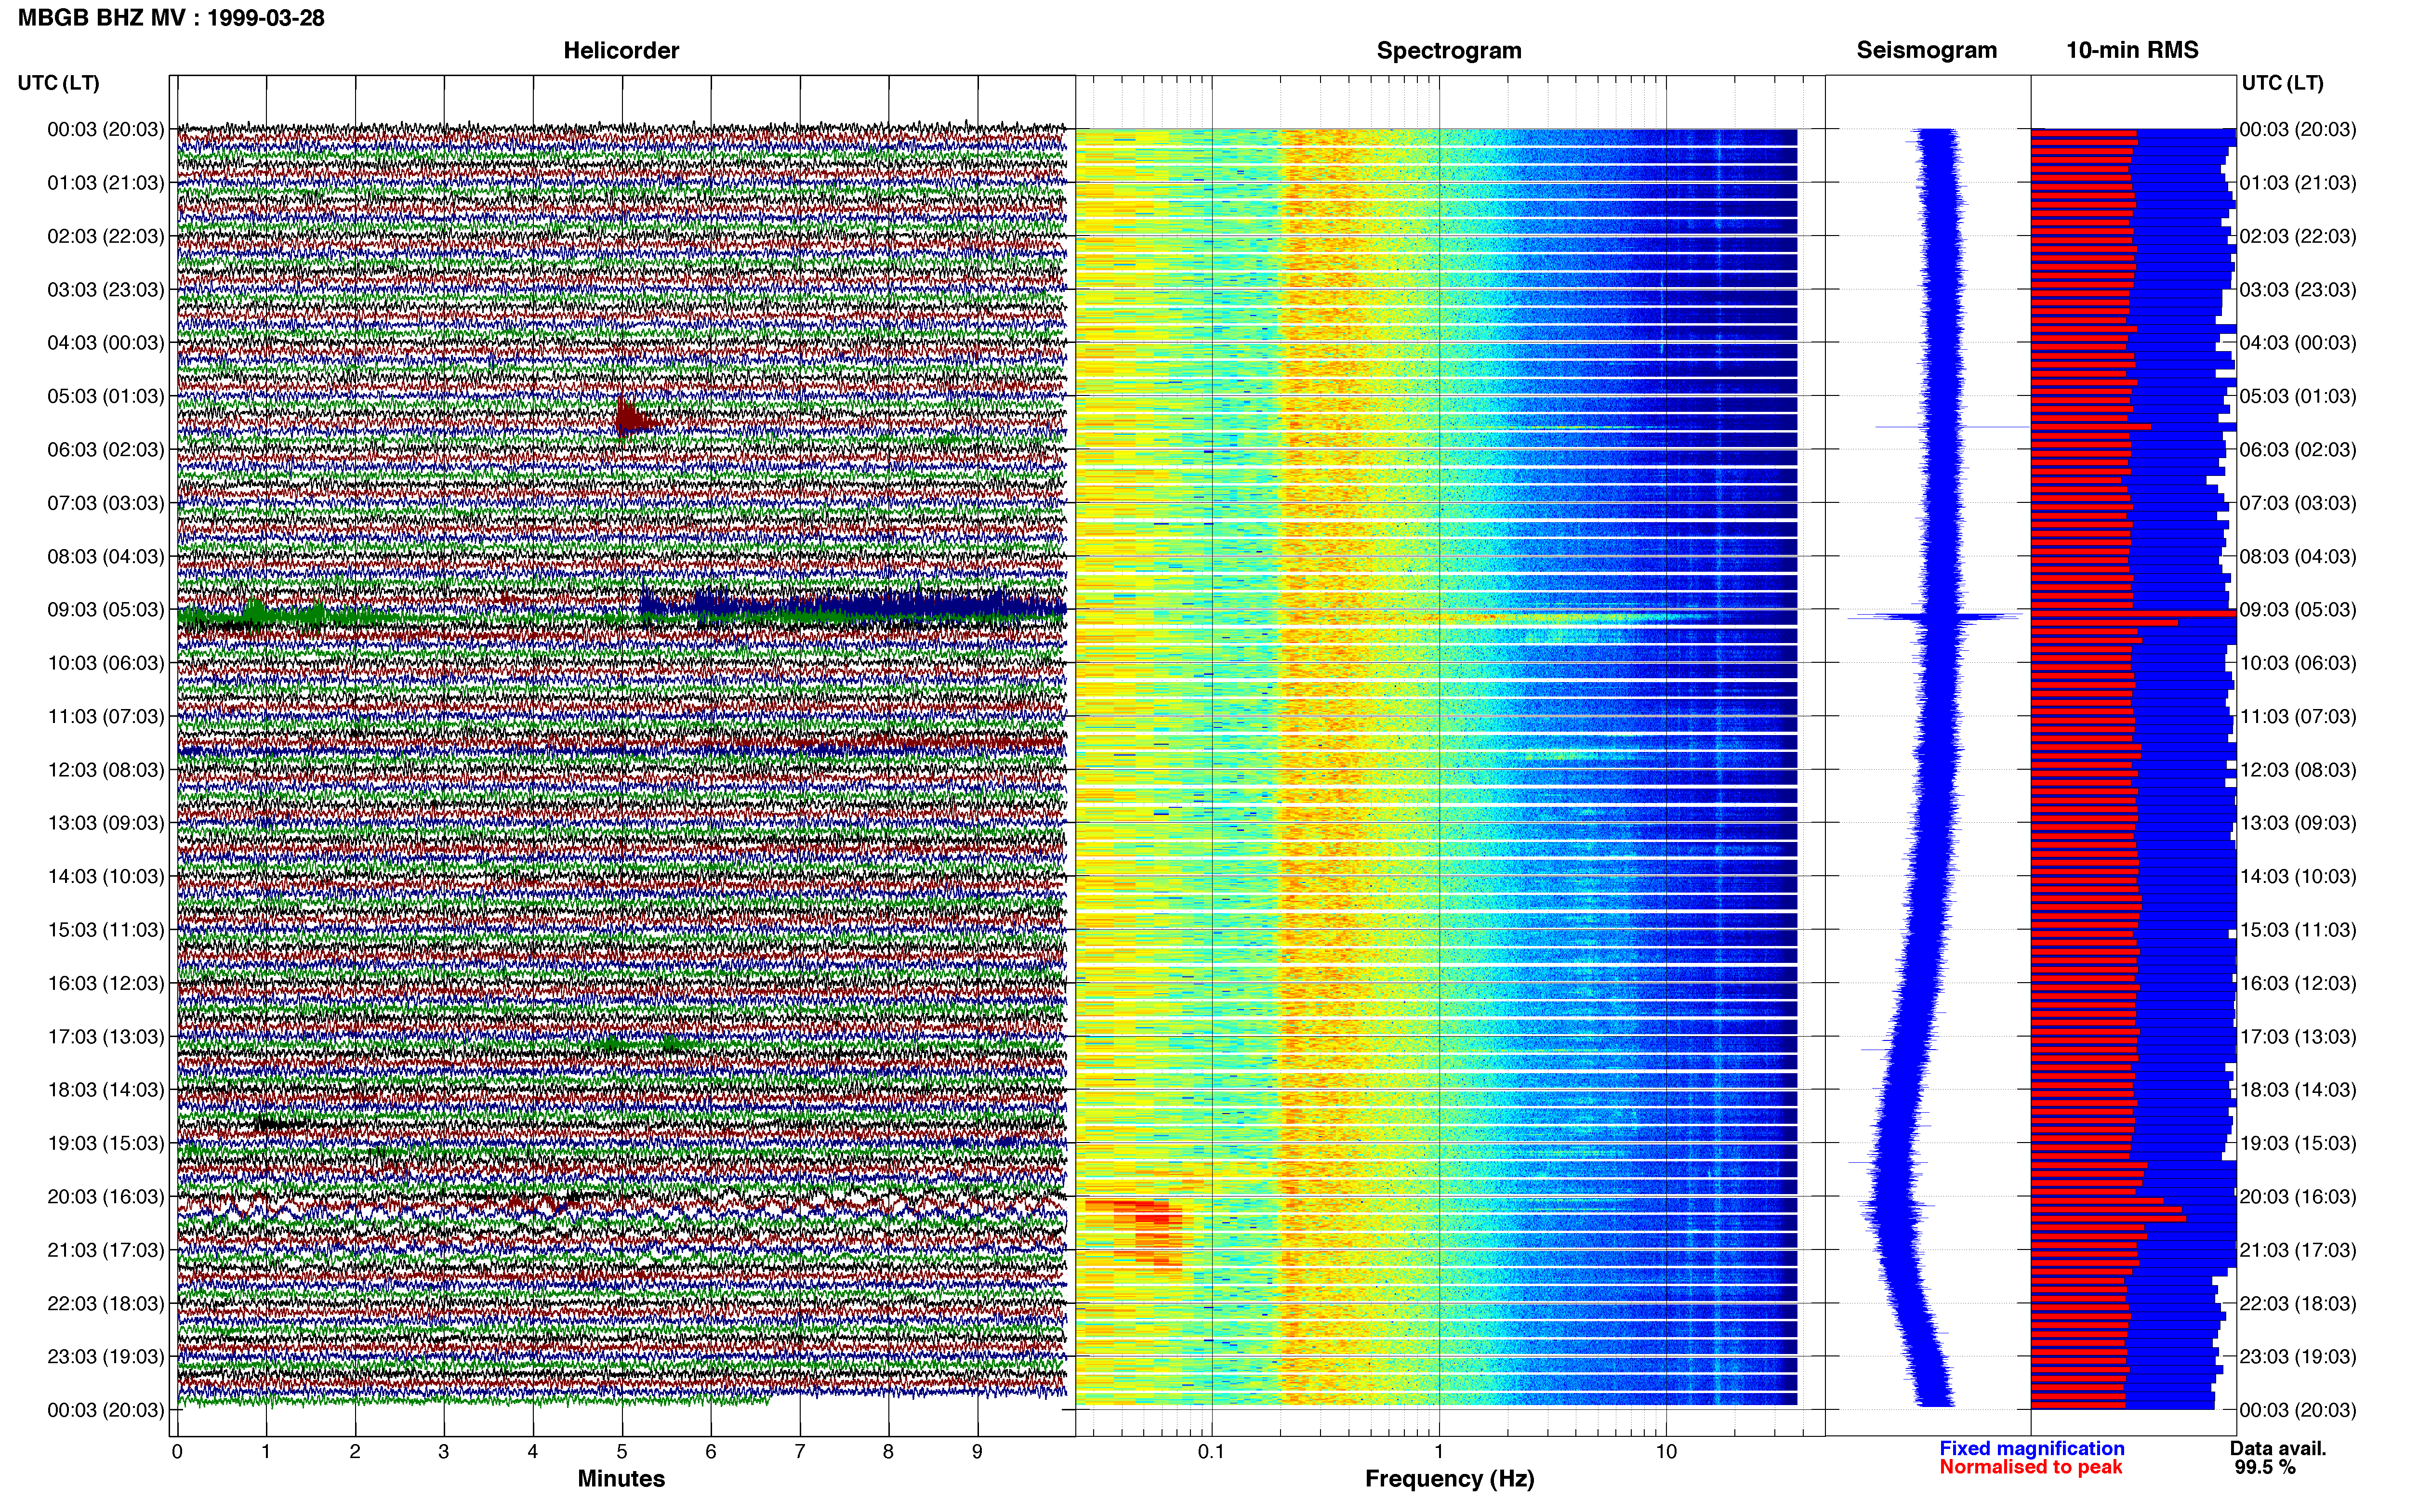Click minute tick label '5' on helicorder axis
This screenshot has width=2418, height=1512.
click(622, 1452)
